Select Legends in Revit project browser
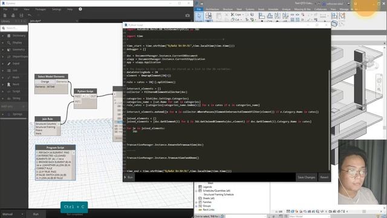This screenshot has height=218, width=387. pos(207,187)
